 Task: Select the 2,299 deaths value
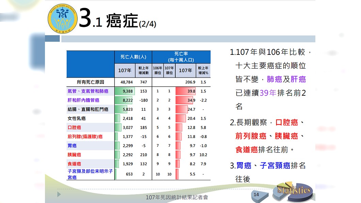(x=128, y=146)
